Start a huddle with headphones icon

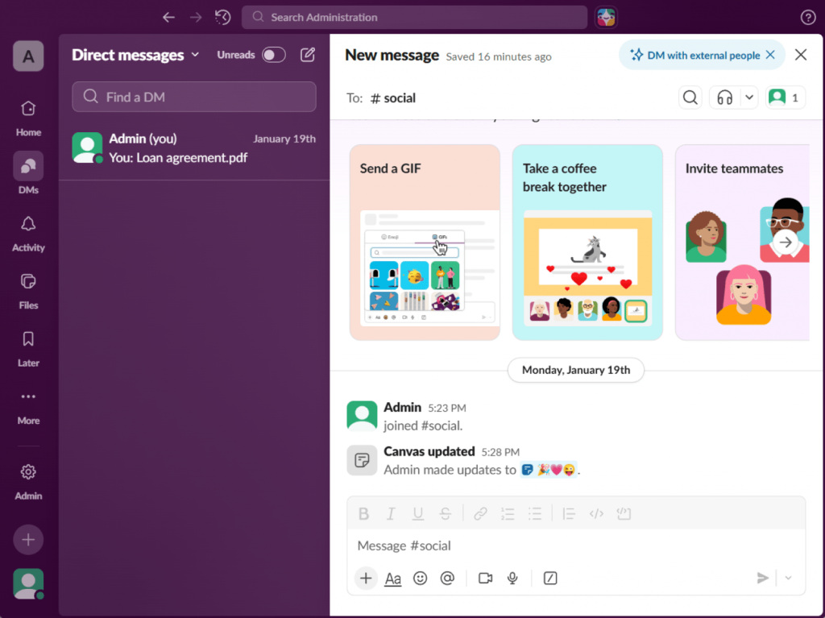tap(725, 97)
